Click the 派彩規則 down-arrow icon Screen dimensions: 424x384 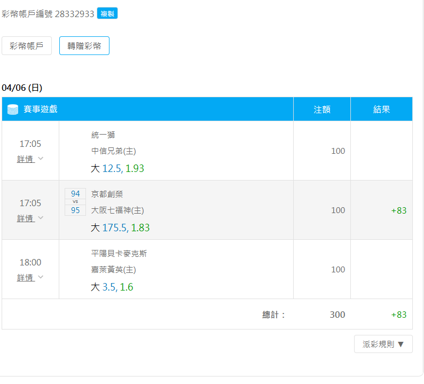point(401,344)
